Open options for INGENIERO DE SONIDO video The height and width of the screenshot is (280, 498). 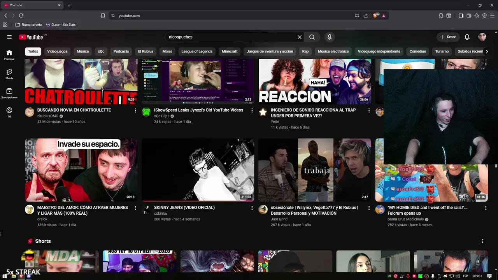coord(369,110)
